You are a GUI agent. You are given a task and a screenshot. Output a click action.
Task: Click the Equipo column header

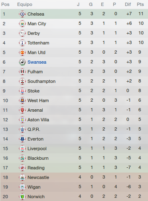point(25,4)
